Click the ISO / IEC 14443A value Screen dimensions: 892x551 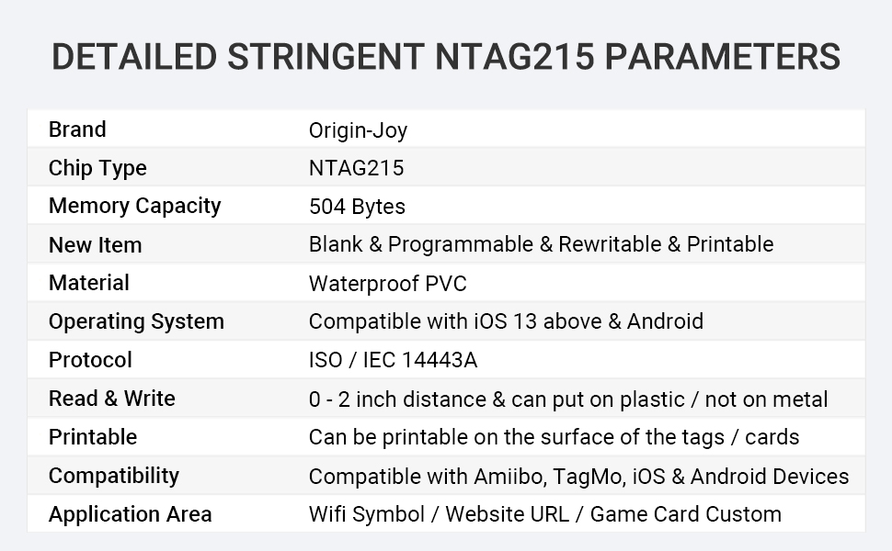[393, 360]
